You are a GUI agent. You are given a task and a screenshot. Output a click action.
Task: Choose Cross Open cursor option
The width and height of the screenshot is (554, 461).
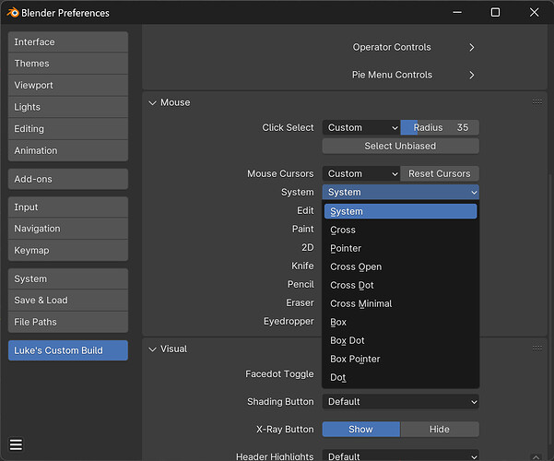click(401, 266)
